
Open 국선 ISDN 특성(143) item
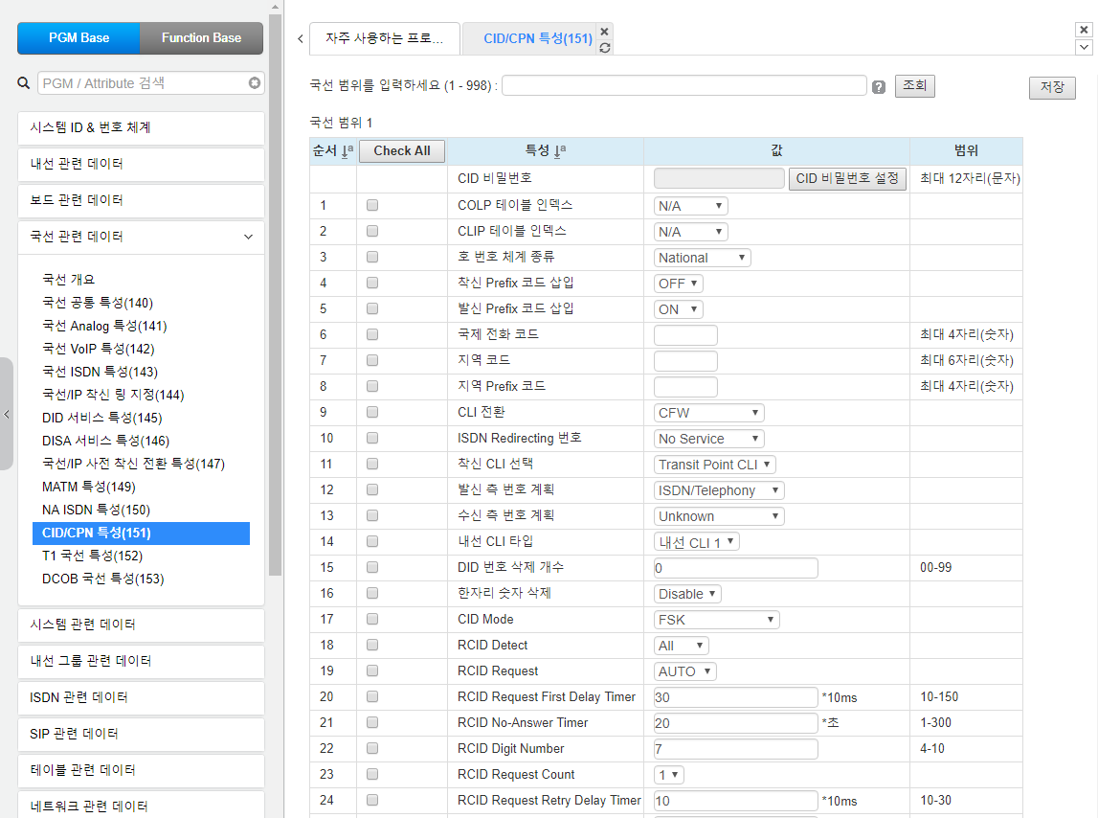click(101, 373)
